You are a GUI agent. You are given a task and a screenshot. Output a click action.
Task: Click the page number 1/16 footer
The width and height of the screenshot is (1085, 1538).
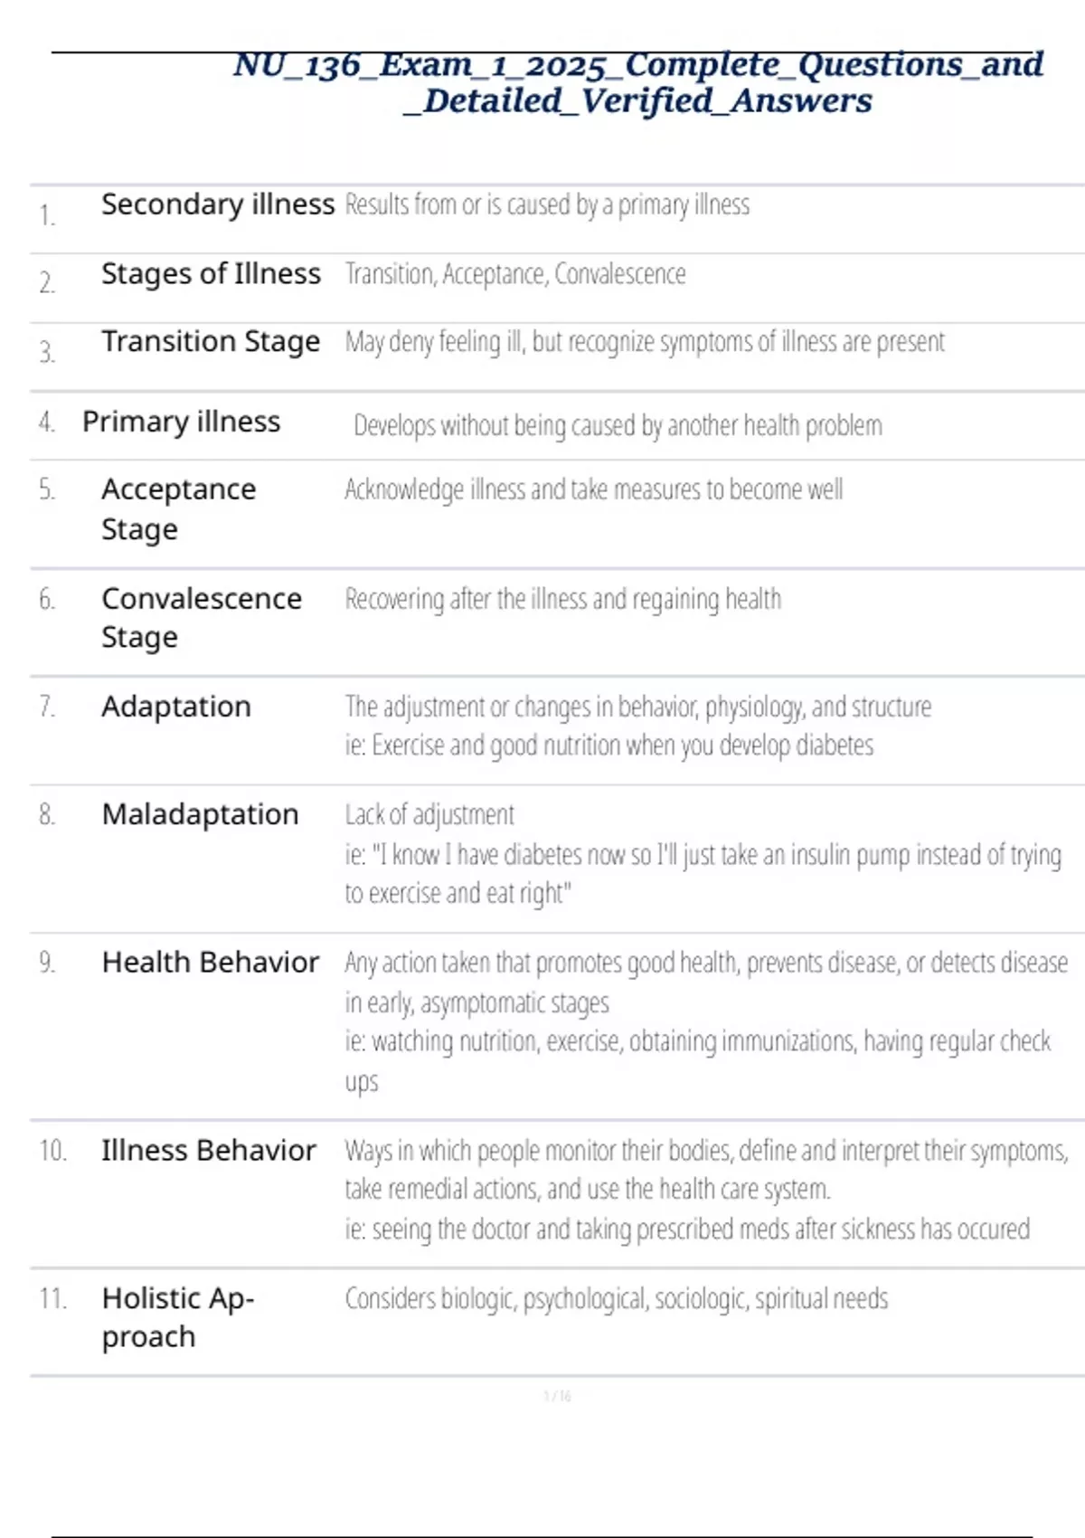click(x=557, y=1396)
